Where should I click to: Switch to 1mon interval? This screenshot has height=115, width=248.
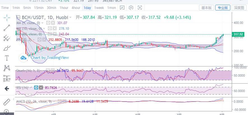point(112,8)
